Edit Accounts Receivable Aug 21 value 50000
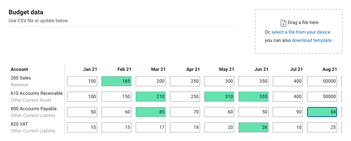351x141 pixels. point(322,97)
